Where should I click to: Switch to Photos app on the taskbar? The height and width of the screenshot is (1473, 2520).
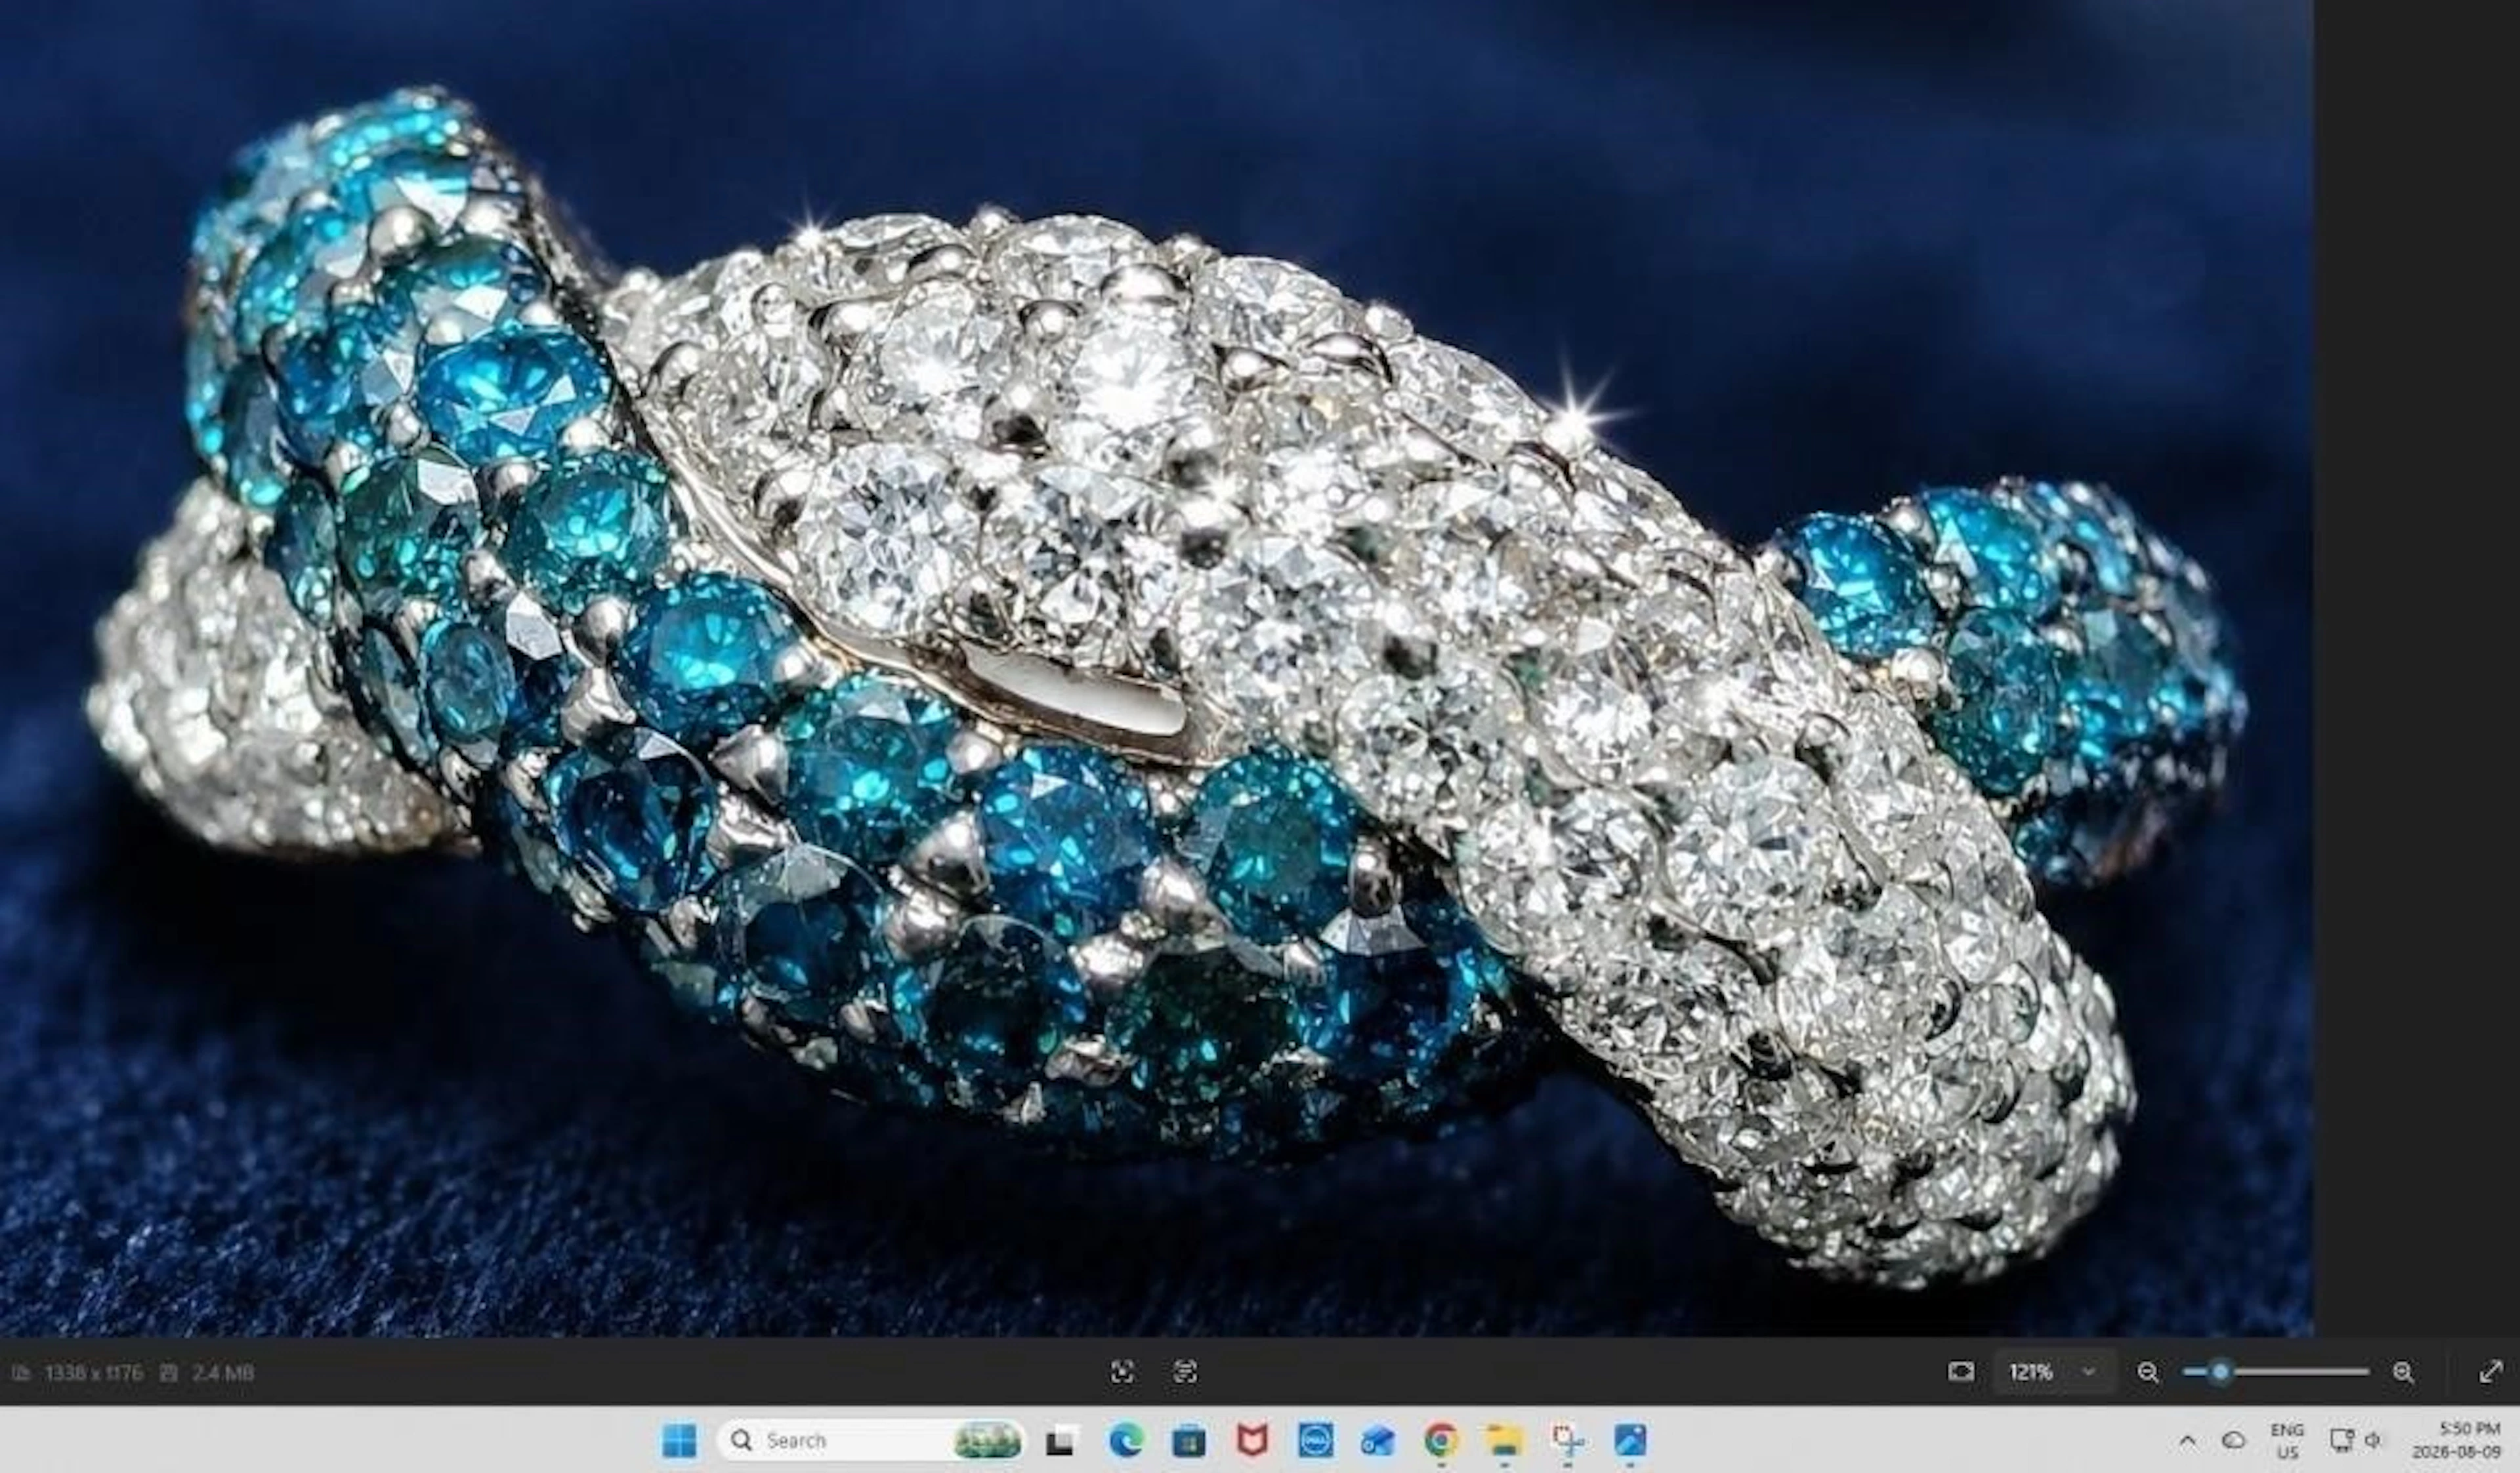pos(1630,1441)
